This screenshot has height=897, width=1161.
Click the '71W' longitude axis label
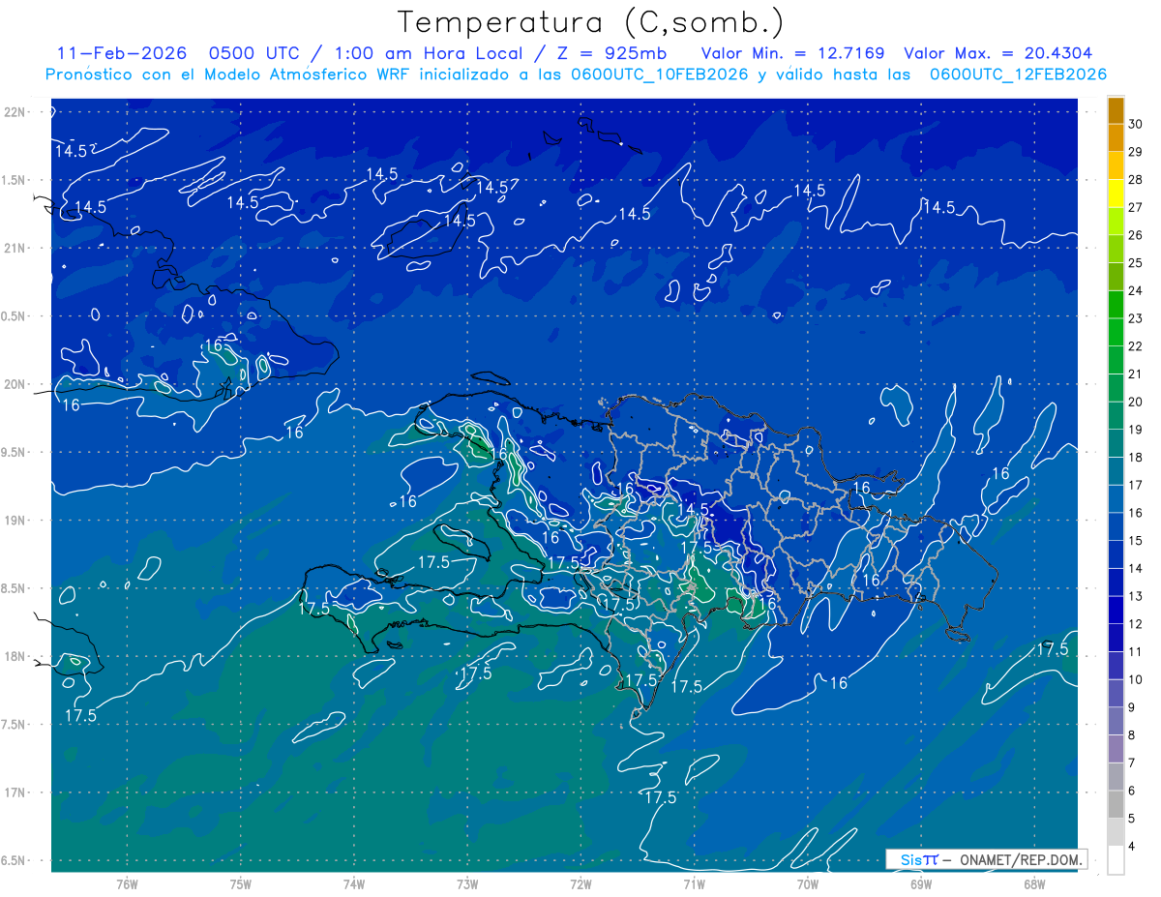(694, 883)
